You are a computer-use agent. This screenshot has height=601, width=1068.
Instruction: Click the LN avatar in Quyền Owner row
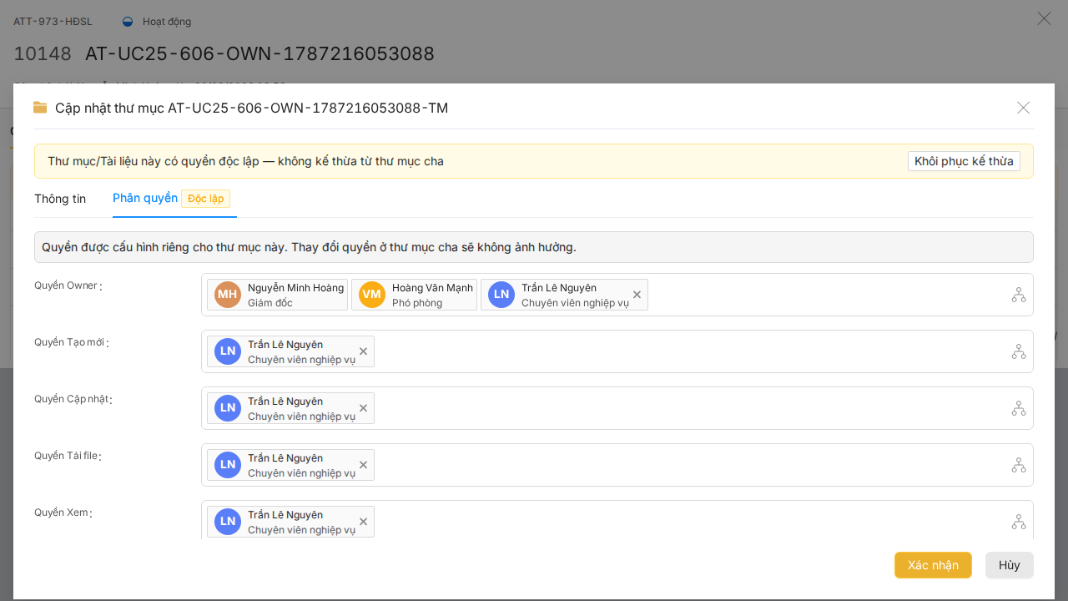(x=501, y=295)
